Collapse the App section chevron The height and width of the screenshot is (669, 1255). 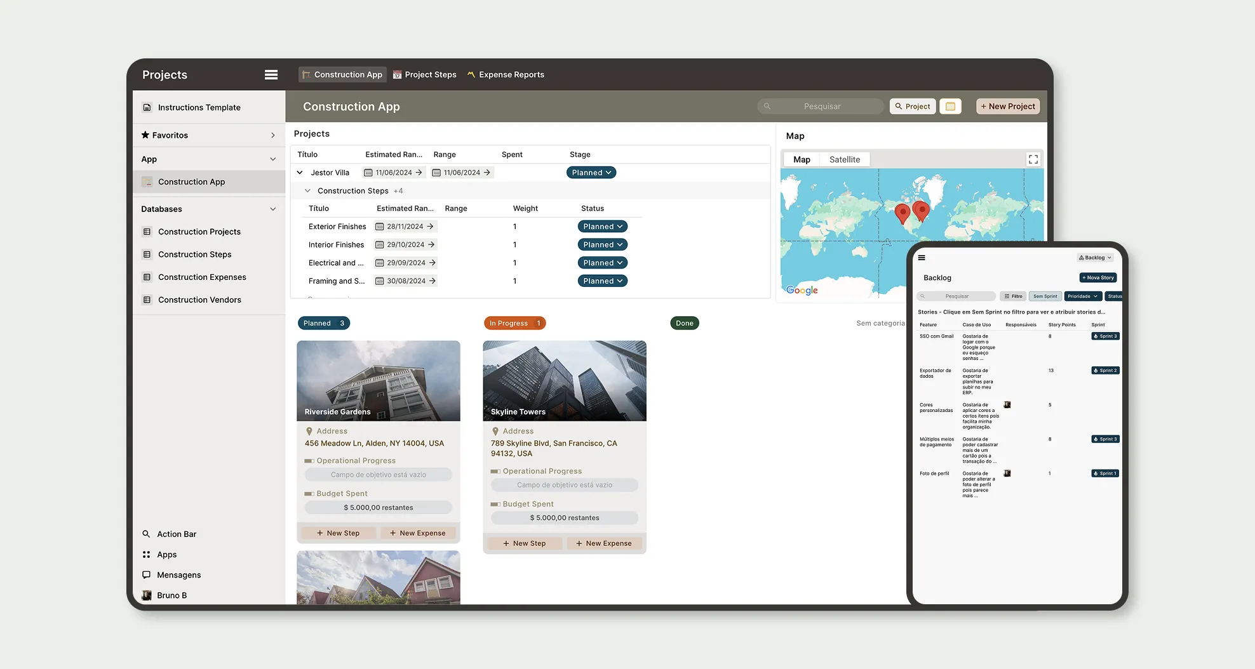pyautogui.click(x=273, y=159)
